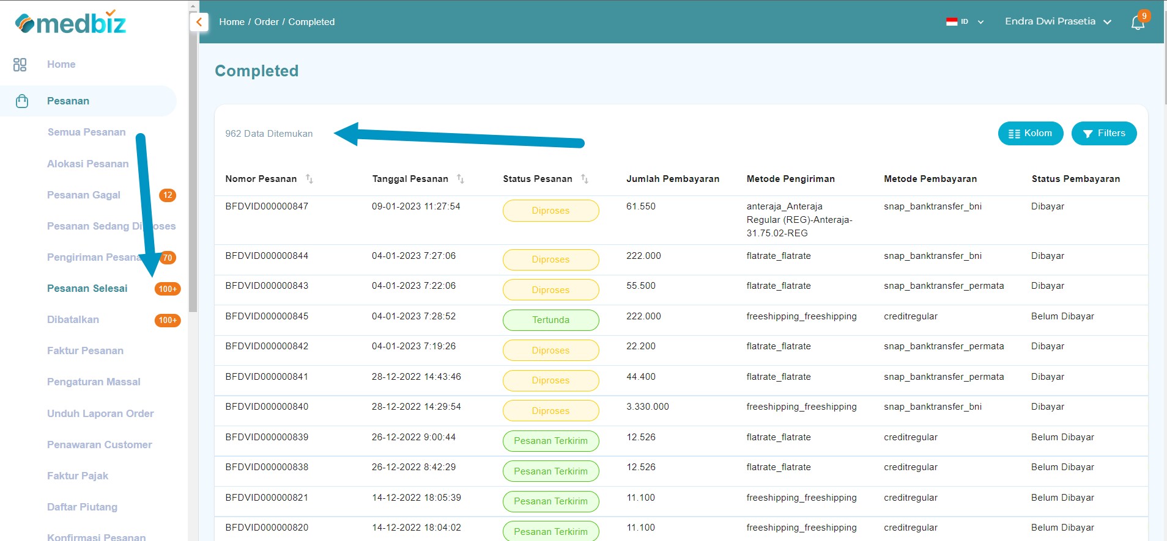The image size is (1167, 541).
Task: Open the ID language dropdown
Action: (965, 22)
